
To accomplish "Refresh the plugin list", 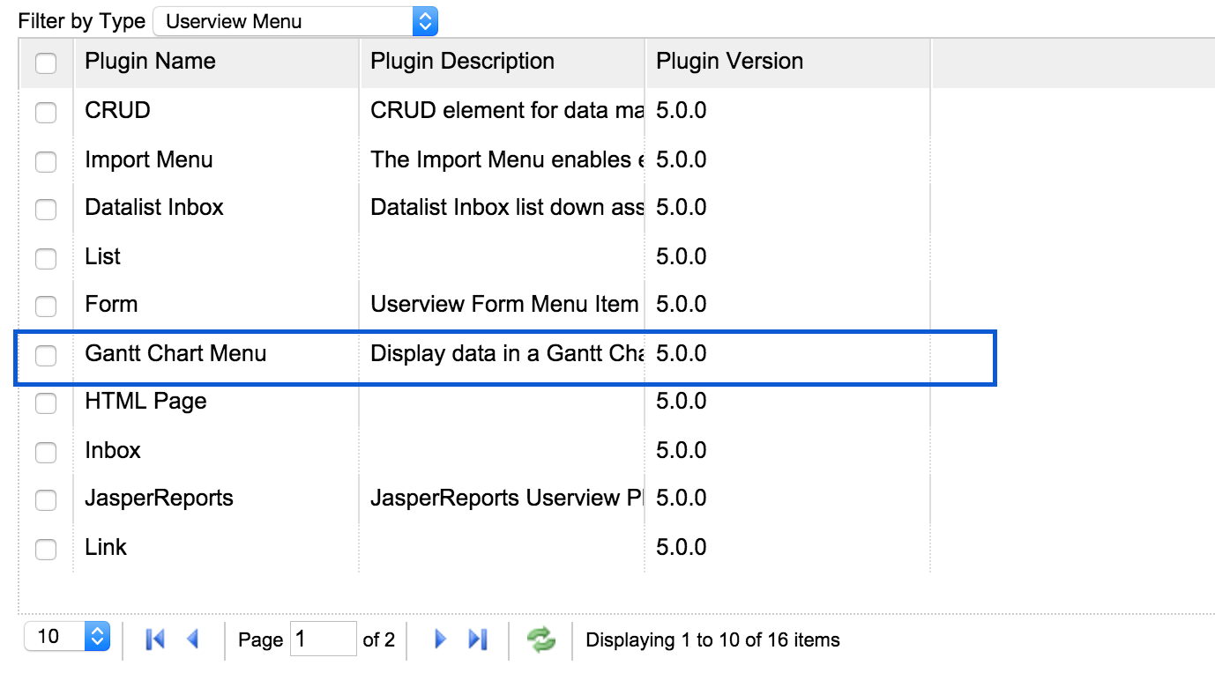I will coord(541,639).
